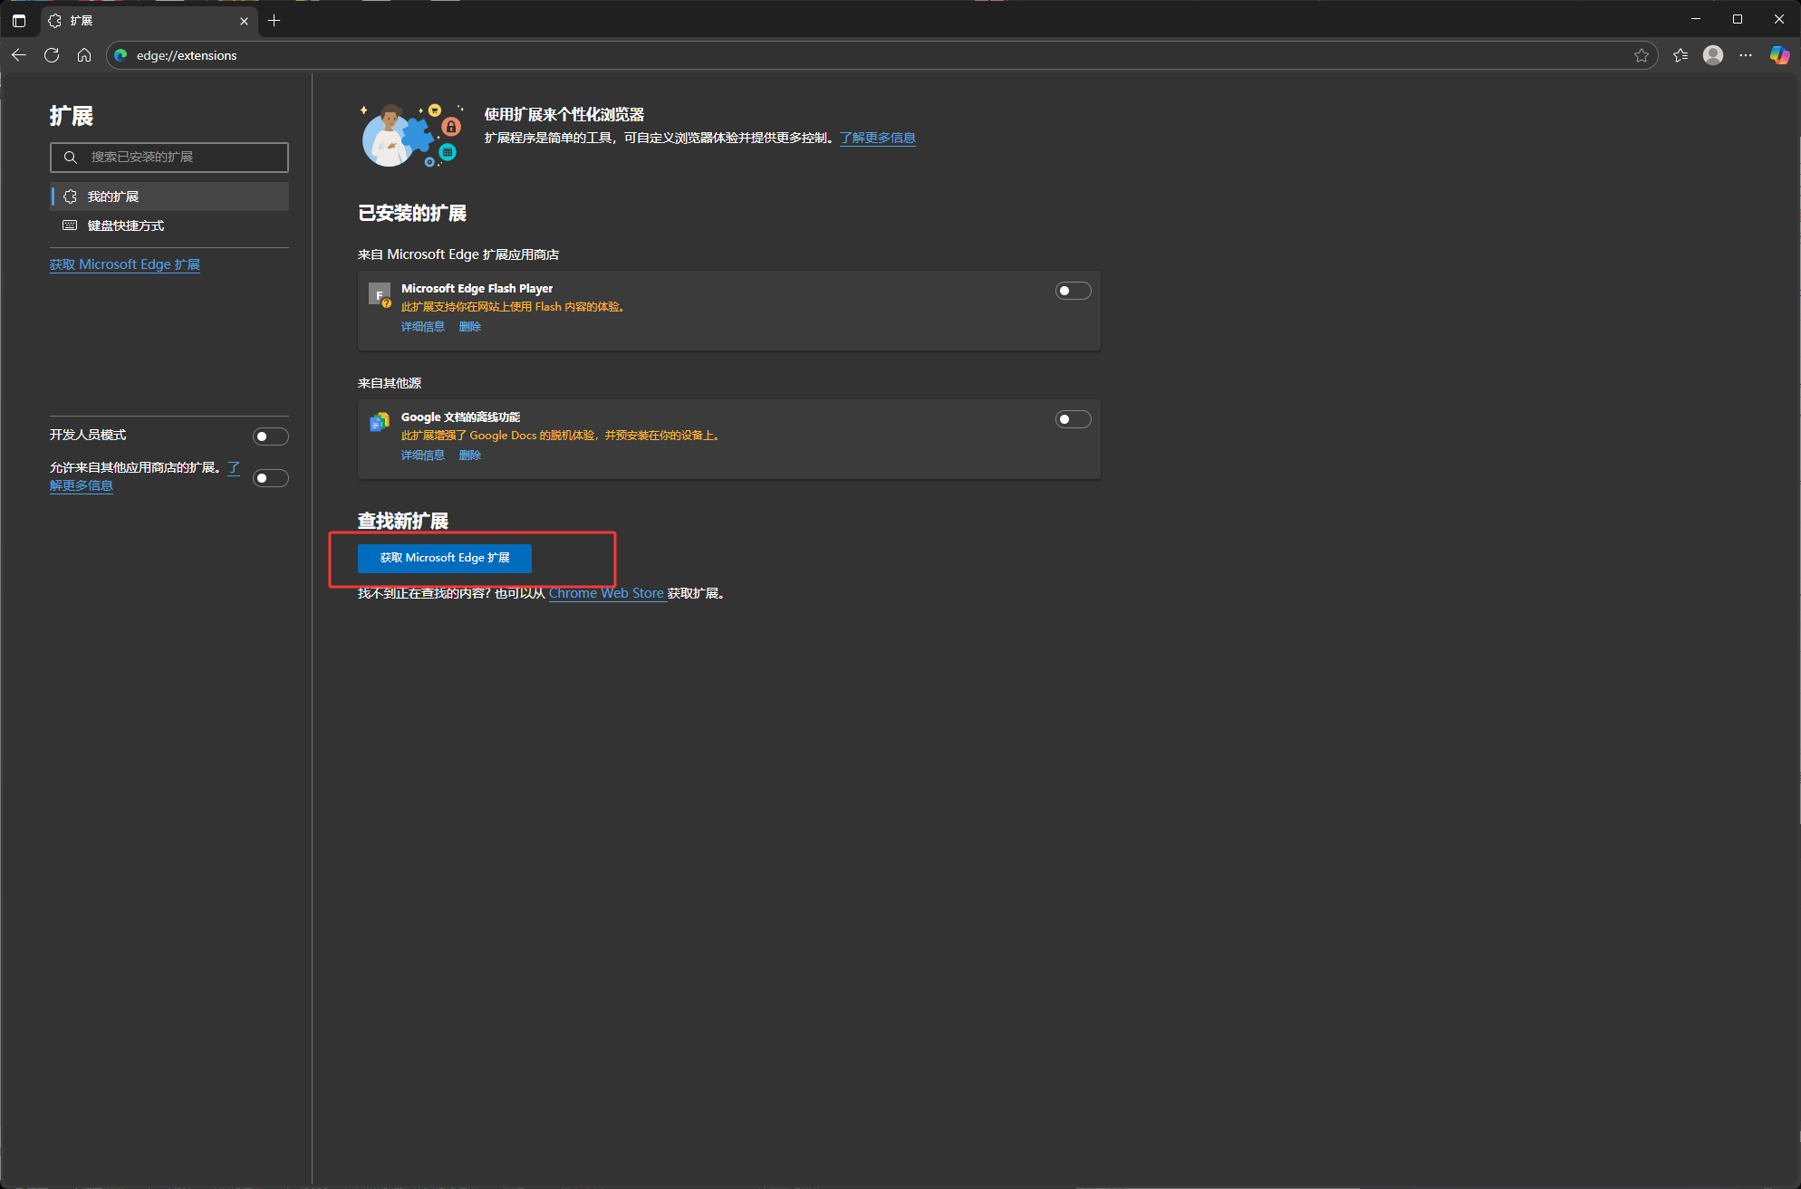Launch the Copilot sidebar icon

1779,55
